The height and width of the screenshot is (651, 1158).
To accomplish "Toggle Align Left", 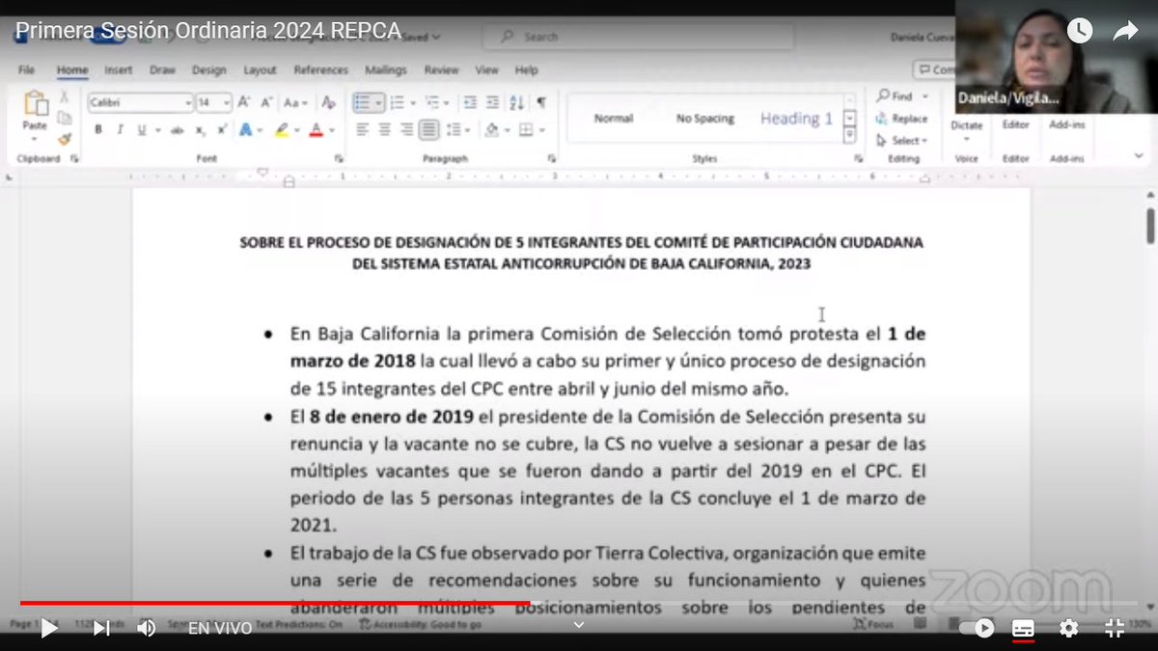I will coord(362,129).
